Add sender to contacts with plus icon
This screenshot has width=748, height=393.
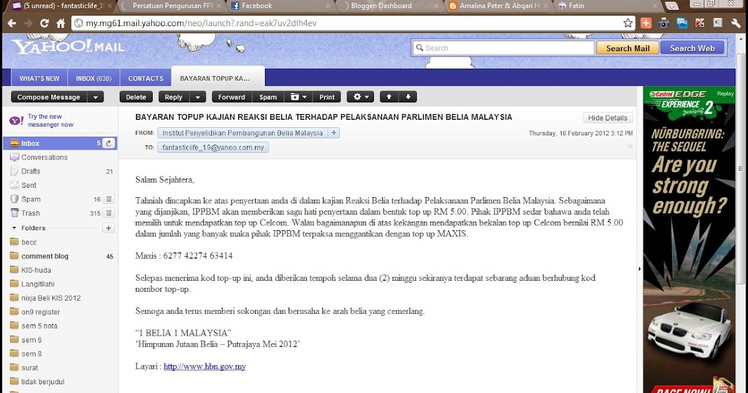pos(334,133)
